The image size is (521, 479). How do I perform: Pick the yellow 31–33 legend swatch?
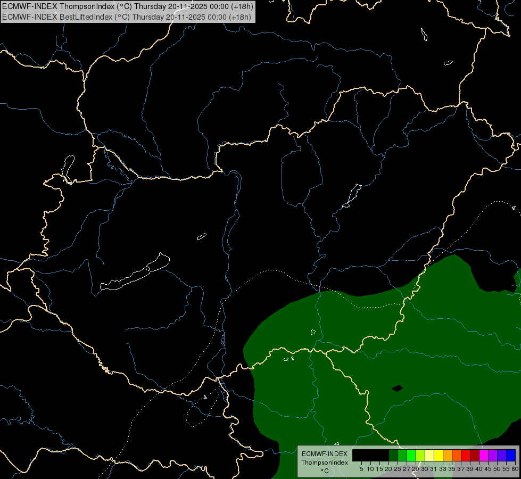pyautogui.click(x=439, y=455)
